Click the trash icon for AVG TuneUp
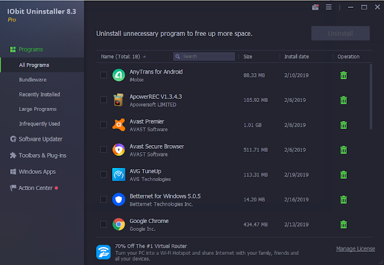This screenshot has height=265, width=384. click(x=344, y=174)
